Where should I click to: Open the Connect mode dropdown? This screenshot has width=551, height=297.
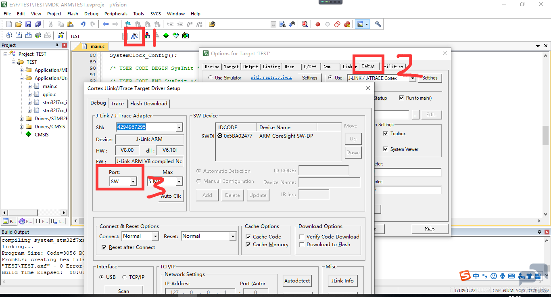(x=155, y=236)
